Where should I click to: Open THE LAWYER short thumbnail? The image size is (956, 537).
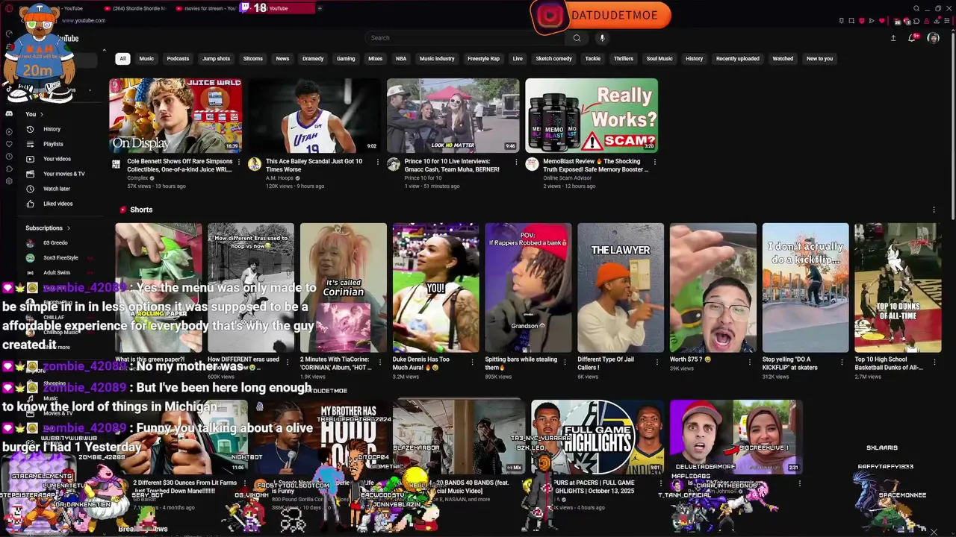click(x=620, y=287)
